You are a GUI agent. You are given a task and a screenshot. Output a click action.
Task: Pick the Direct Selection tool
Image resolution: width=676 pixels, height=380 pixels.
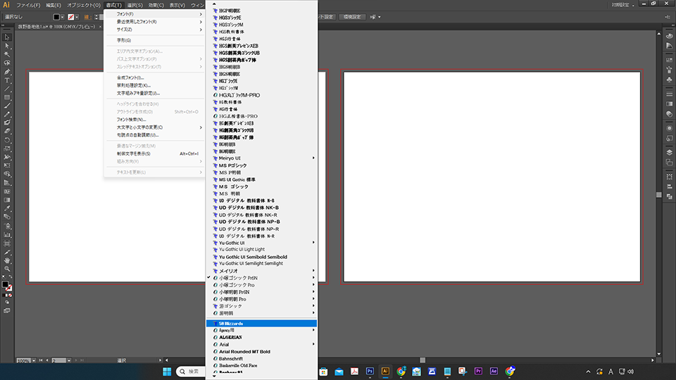pyautogui.click(x=7, y=45)
